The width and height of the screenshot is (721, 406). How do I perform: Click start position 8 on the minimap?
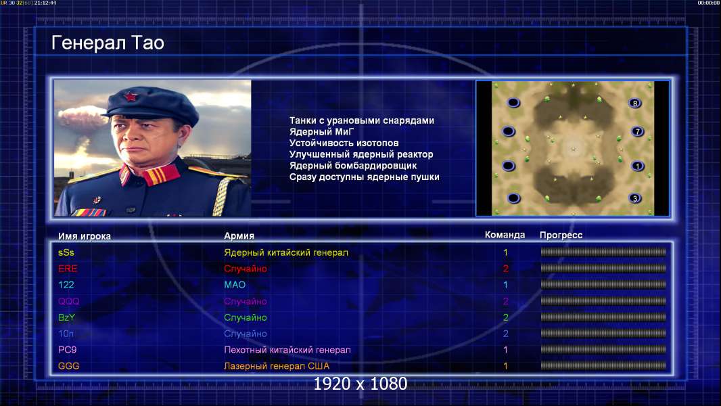coord(635,103)
